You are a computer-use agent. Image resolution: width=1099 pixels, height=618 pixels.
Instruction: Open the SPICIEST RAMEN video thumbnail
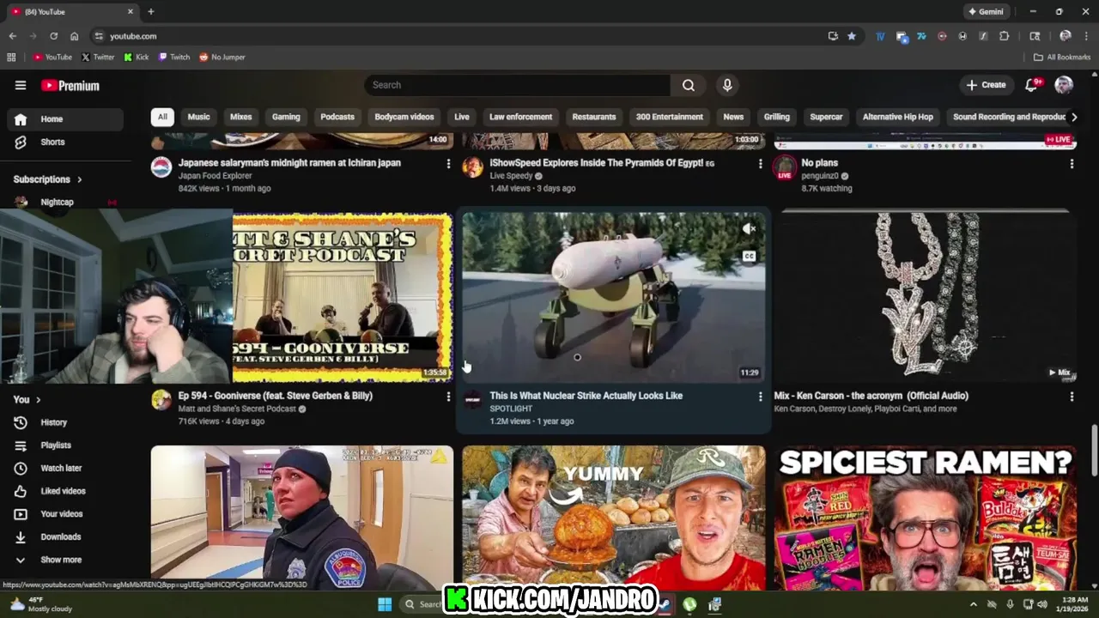[x=926, y=518]
